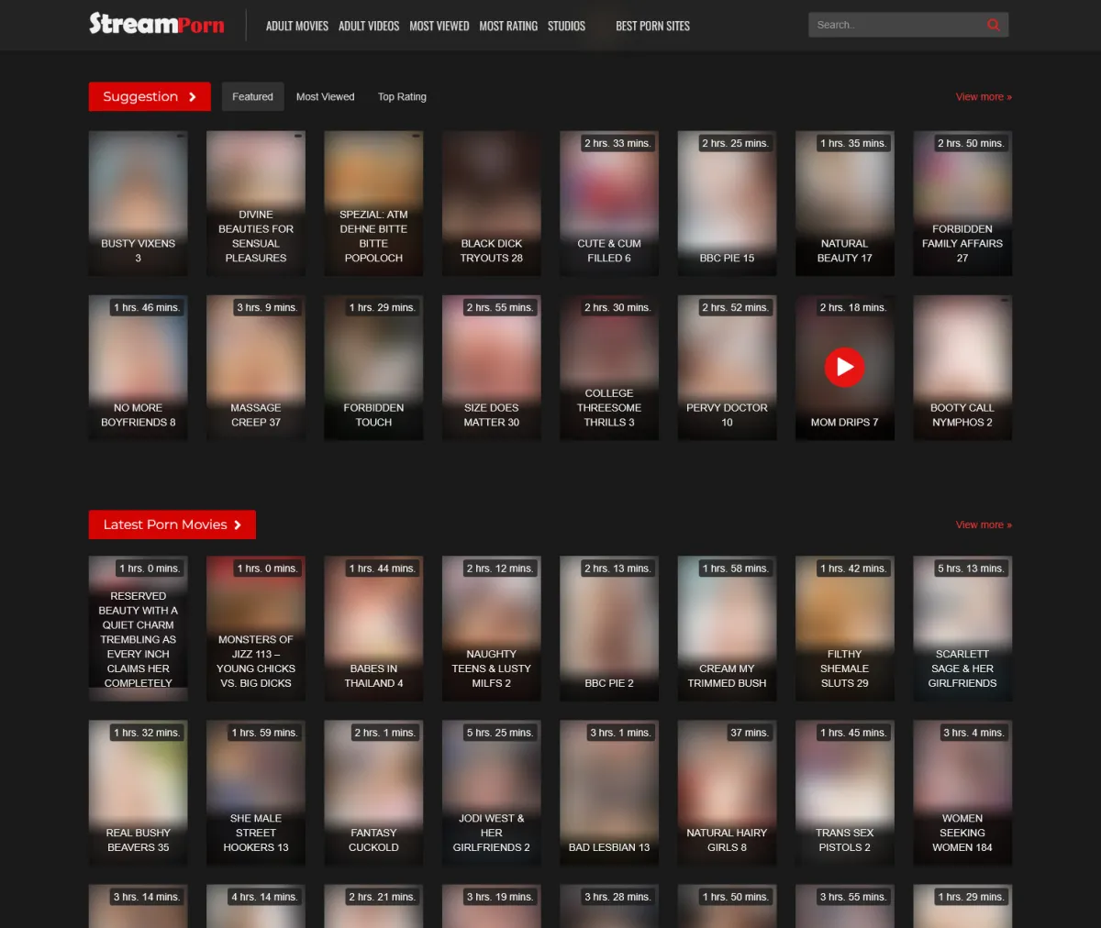Switch to the Most Viewed suggestion tab
The image size is (1101, 928).
pyautogui.click(x=325, y=97)
